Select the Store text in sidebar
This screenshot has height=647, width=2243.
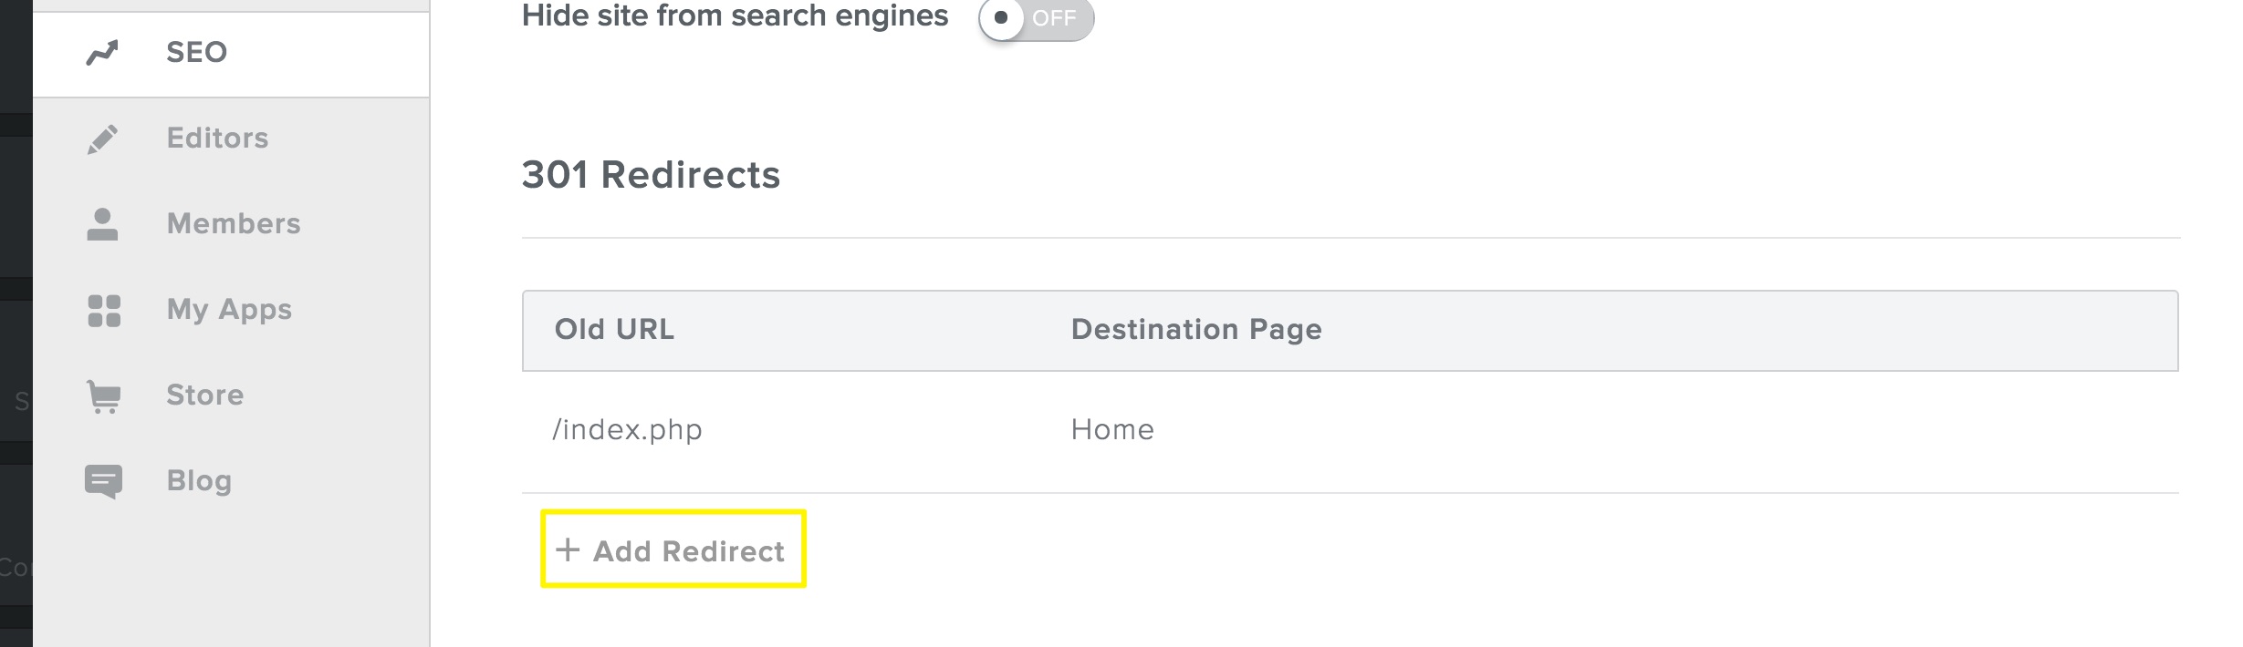click(x=205, y=395)
